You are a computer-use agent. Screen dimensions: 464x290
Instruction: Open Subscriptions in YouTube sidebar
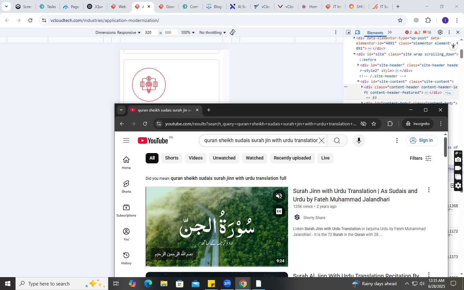tap(126, 210)
